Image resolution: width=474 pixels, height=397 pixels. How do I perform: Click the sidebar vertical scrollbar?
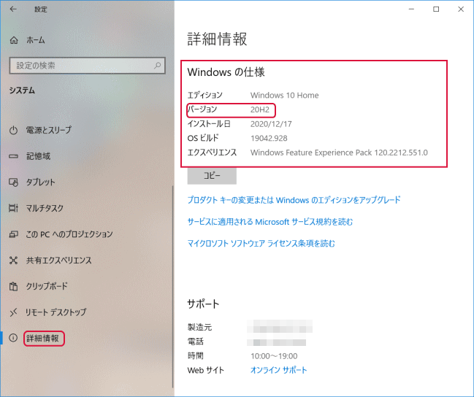pyautogui.click(x=173, y=286)
